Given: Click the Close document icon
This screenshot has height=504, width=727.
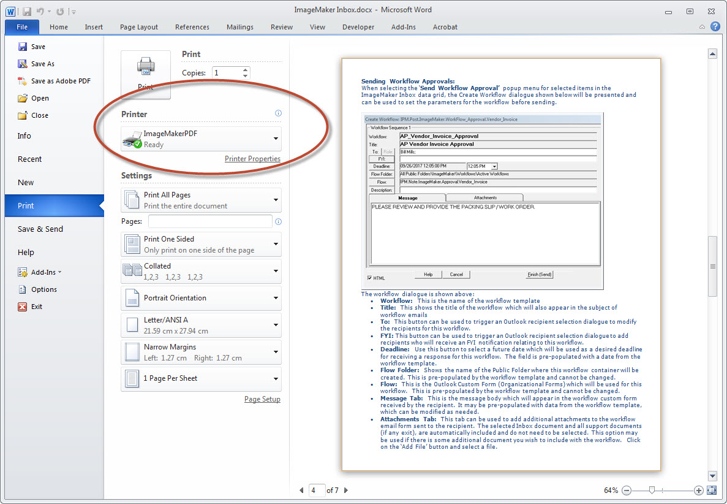Looking at the screenshot, I should [22, 115].
